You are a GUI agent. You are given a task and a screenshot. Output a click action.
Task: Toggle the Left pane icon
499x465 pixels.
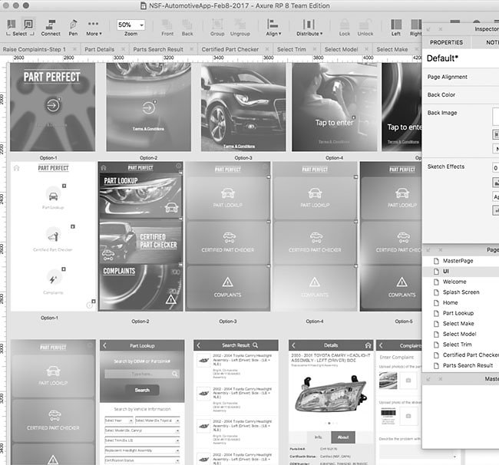click(x=396, y=28)
